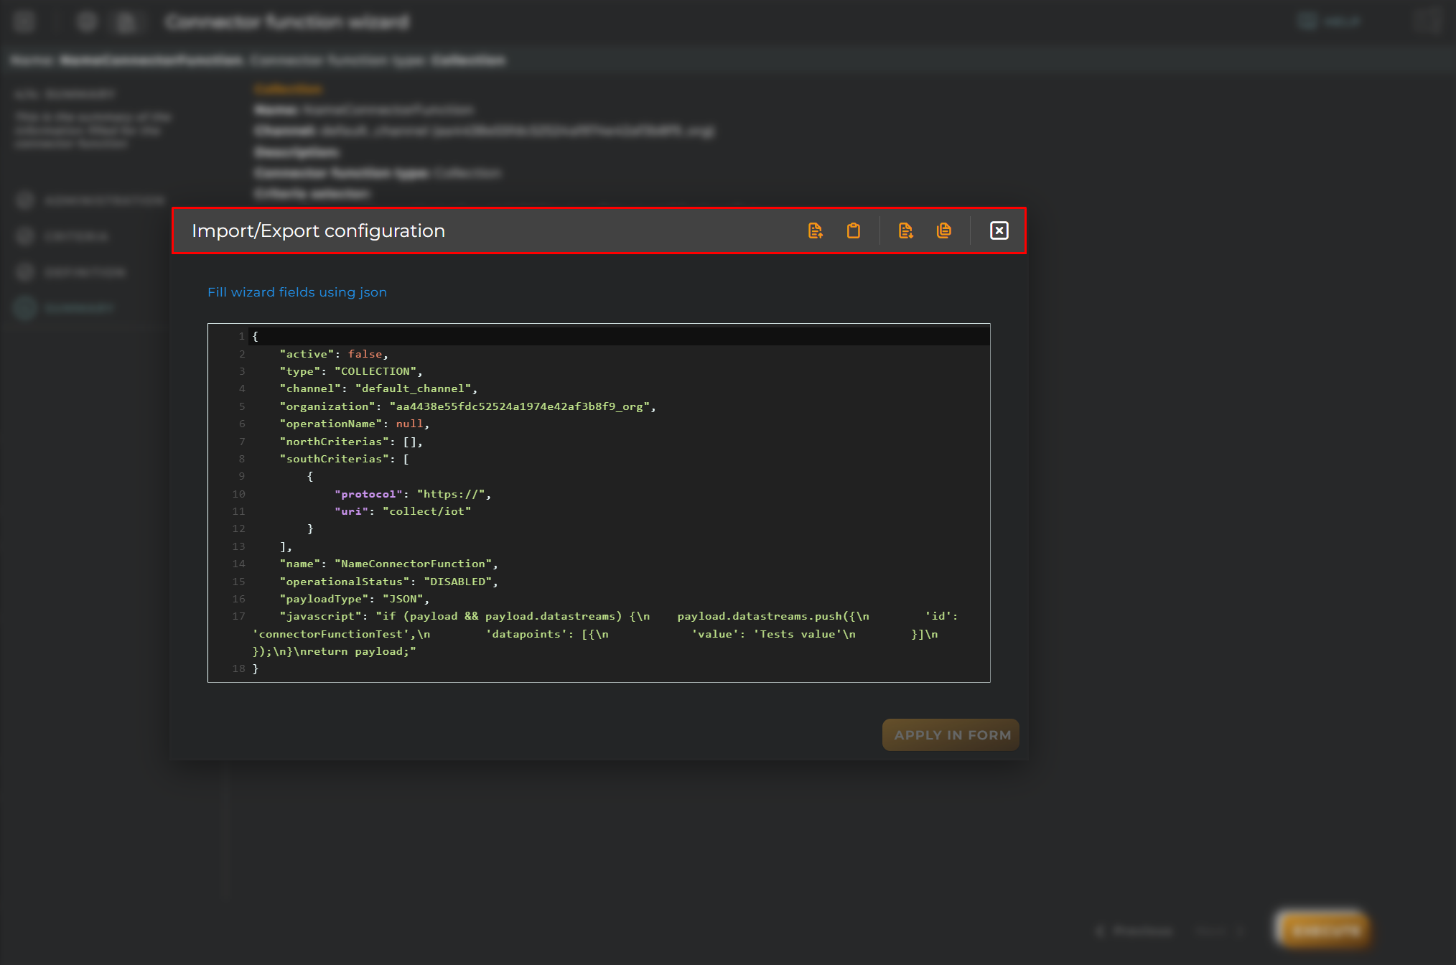Place cursor on the "active": false line
The width and height of the screenshot is (1456, 965).
(334, 354)
